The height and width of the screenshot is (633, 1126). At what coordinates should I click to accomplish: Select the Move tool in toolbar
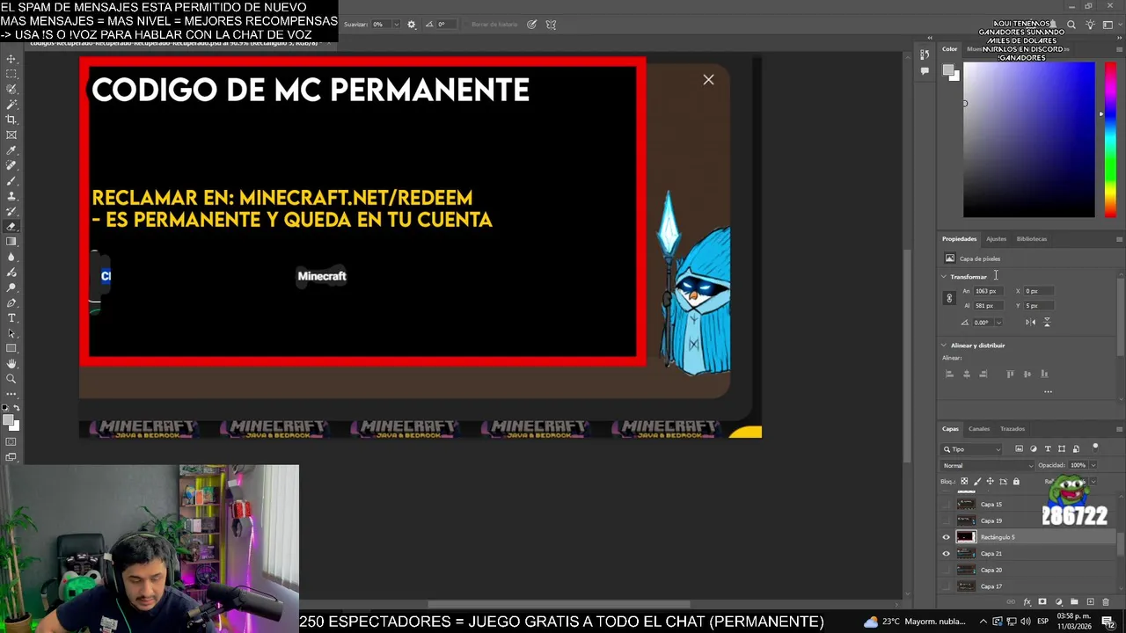[x=11, y=59]
